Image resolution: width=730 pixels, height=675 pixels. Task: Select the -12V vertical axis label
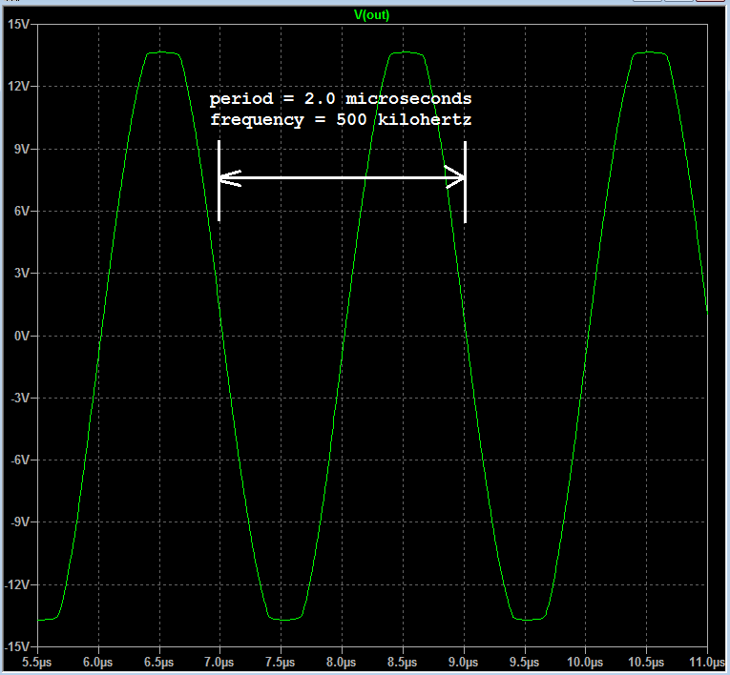17,584
